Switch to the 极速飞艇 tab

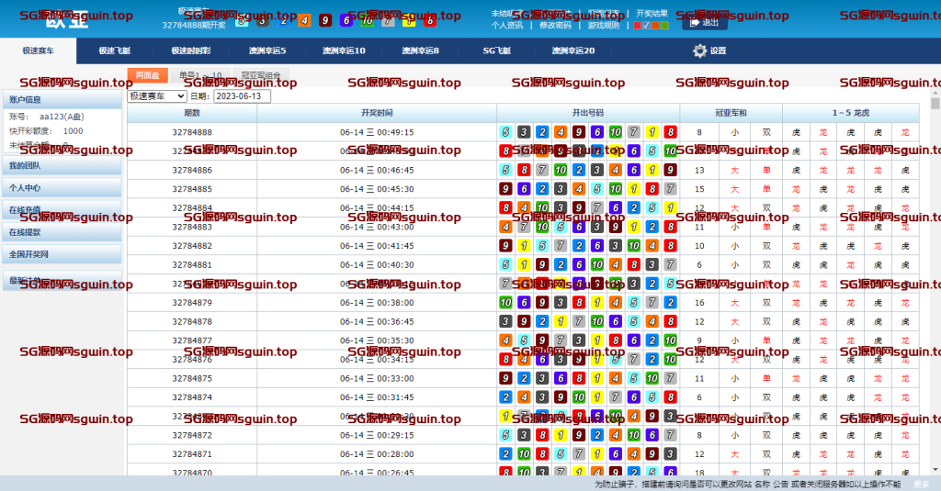pyautogui.click(x=115, y=51)
